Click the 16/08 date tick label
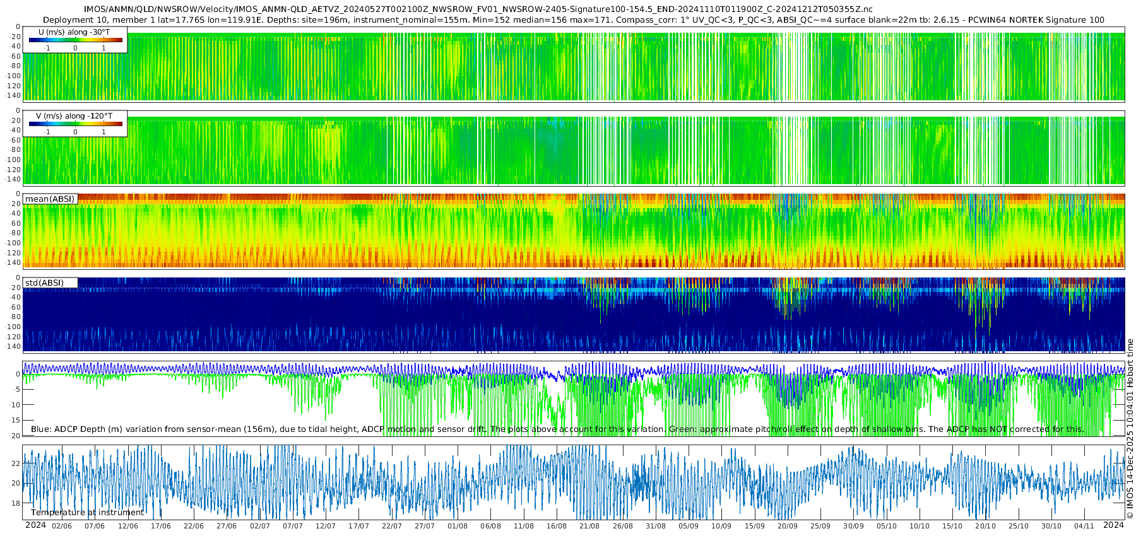The height and width of the screenshot is (536, 1136). click(x=557, y=526)
